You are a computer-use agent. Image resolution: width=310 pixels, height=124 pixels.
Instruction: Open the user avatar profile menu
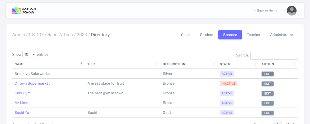point(291,11)
